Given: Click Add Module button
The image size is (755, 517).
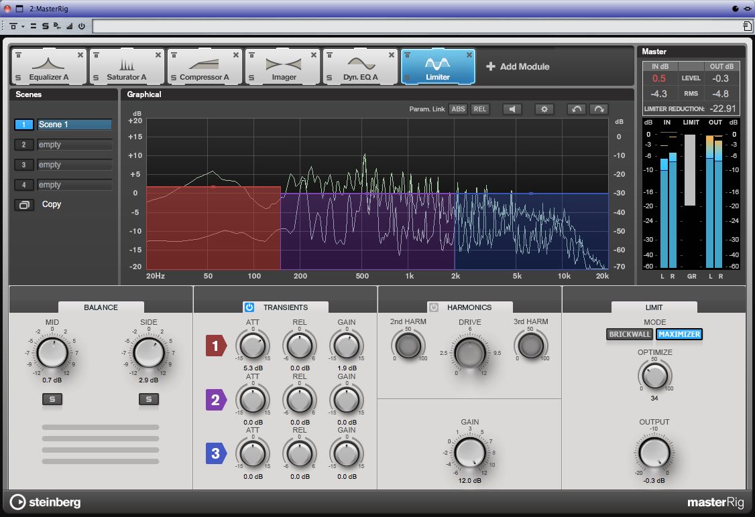Looking at the screenshot, I should point(517,67).
